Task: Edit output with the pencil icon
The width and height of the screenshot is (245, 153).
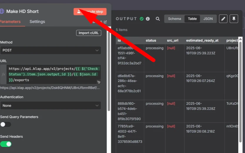Action: [223, 19]
